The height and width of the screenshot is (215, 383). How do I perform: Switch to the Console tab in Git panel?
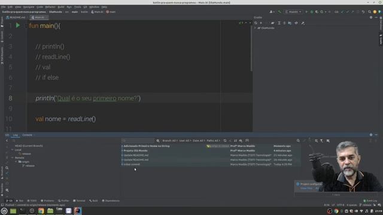coord(27,135)
